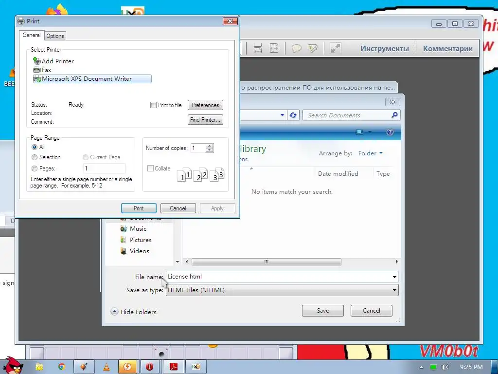Click Cancel in the Save dialog
This screenshot has height=374, width=498.
[371, 311]
